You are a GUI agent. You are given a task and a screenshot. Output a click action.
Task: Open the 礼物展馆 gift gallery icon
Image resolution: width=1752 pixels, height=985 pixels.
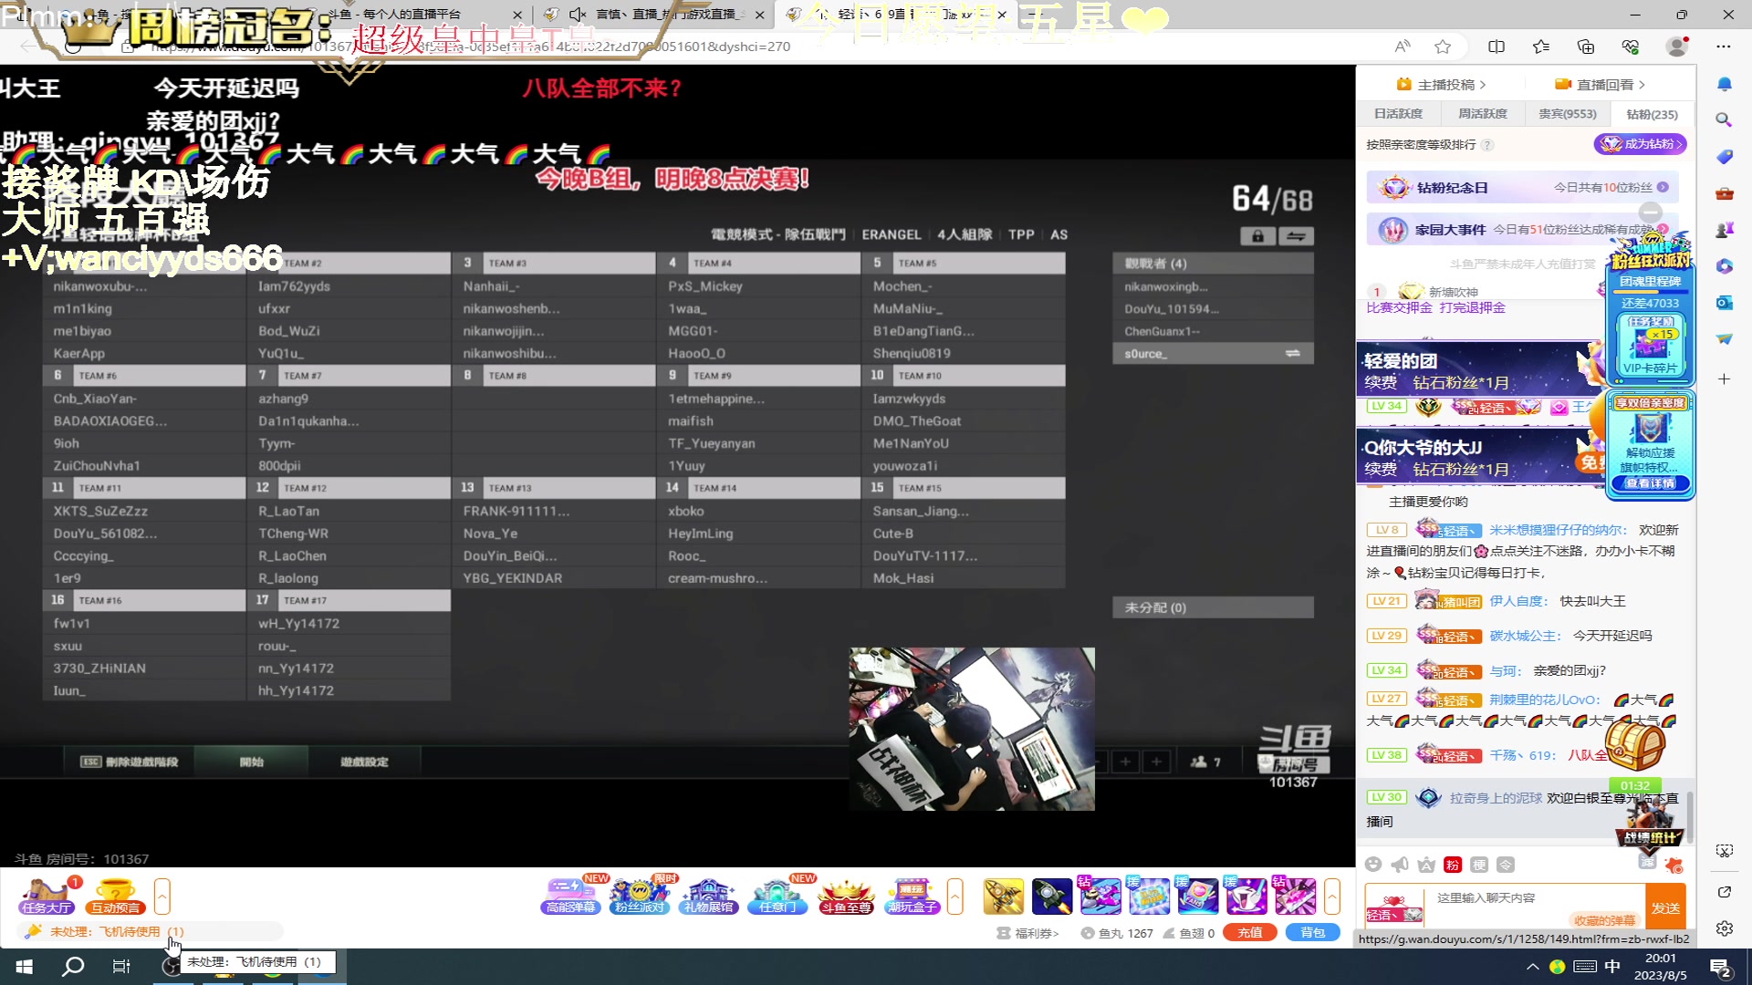709,896
